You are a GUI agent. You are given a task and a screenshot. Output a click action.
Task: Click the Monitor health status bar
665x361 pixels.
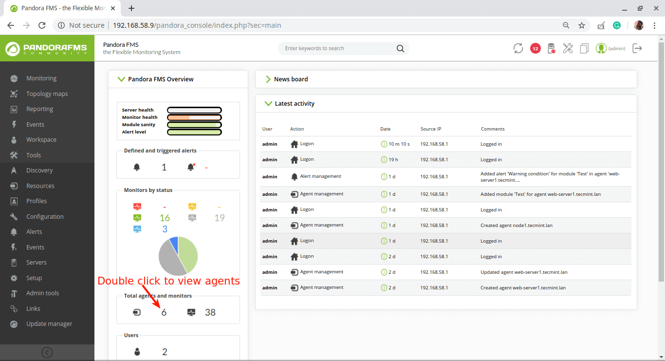tap(194, 117)
